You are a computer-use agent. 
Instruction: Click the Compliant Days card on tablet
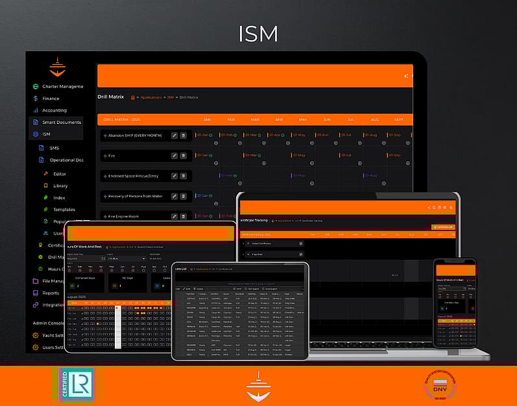pos(85,282)
